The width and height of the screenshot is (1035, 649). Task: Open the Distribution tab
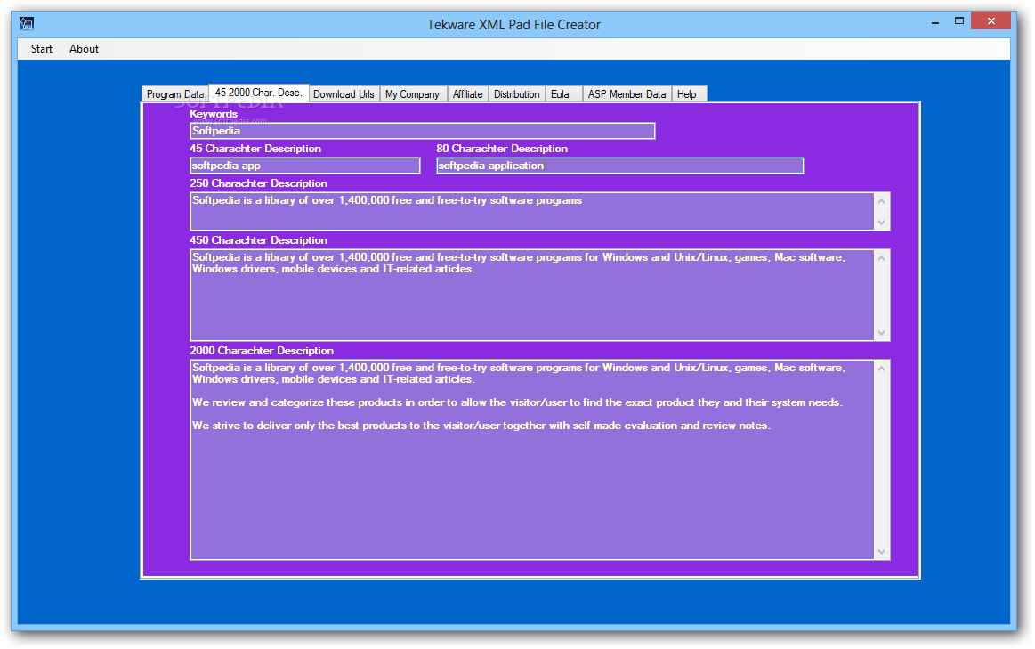(517, 94)
